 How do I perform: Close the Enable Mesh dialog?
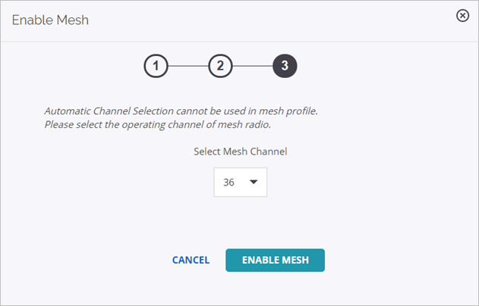462,16
